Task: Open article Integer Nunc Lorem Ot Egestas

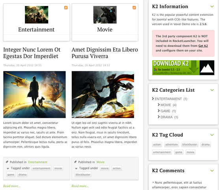Action: (x=32, y=53)
